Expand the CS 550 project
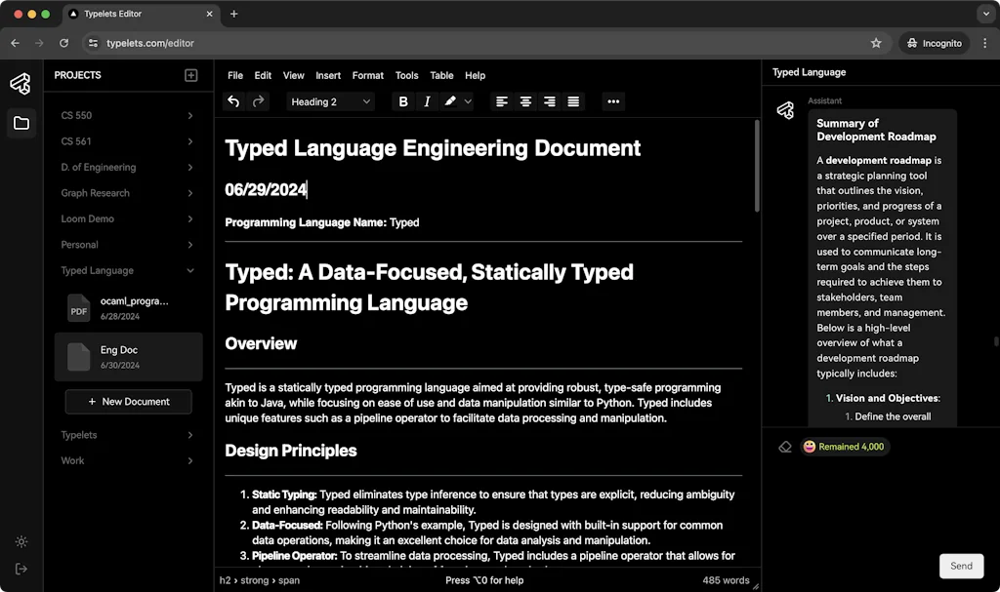Image resolution: width=1000 pixels, height=592 pixels. click(x=128, y=115)
